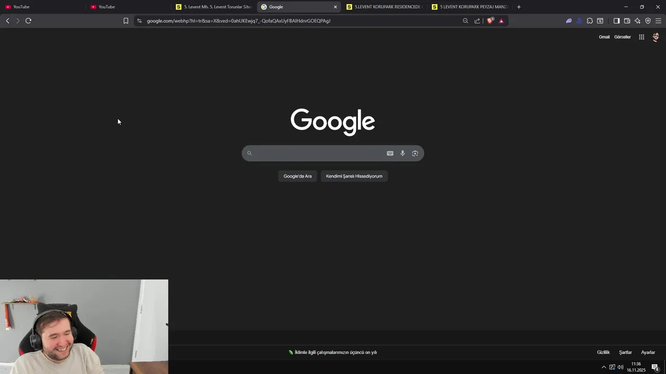Viewport: 666px width, 374px height.
Task: Open the volume speaker icon in tray
Action: 620,367
